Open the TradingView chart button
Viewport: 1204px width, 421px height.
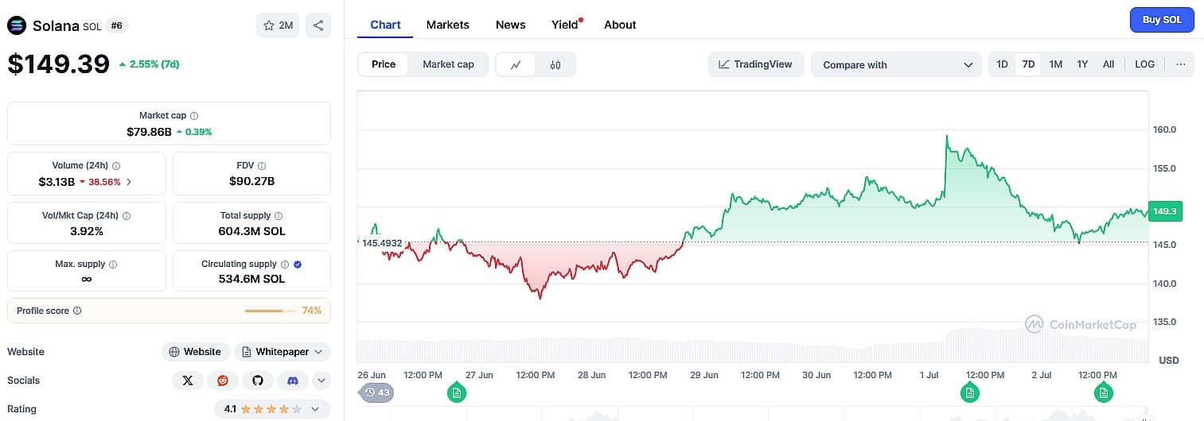point(756,64)
